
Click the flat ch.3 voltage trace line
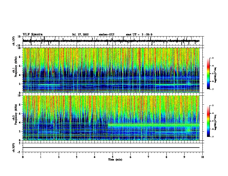point(111,148)
